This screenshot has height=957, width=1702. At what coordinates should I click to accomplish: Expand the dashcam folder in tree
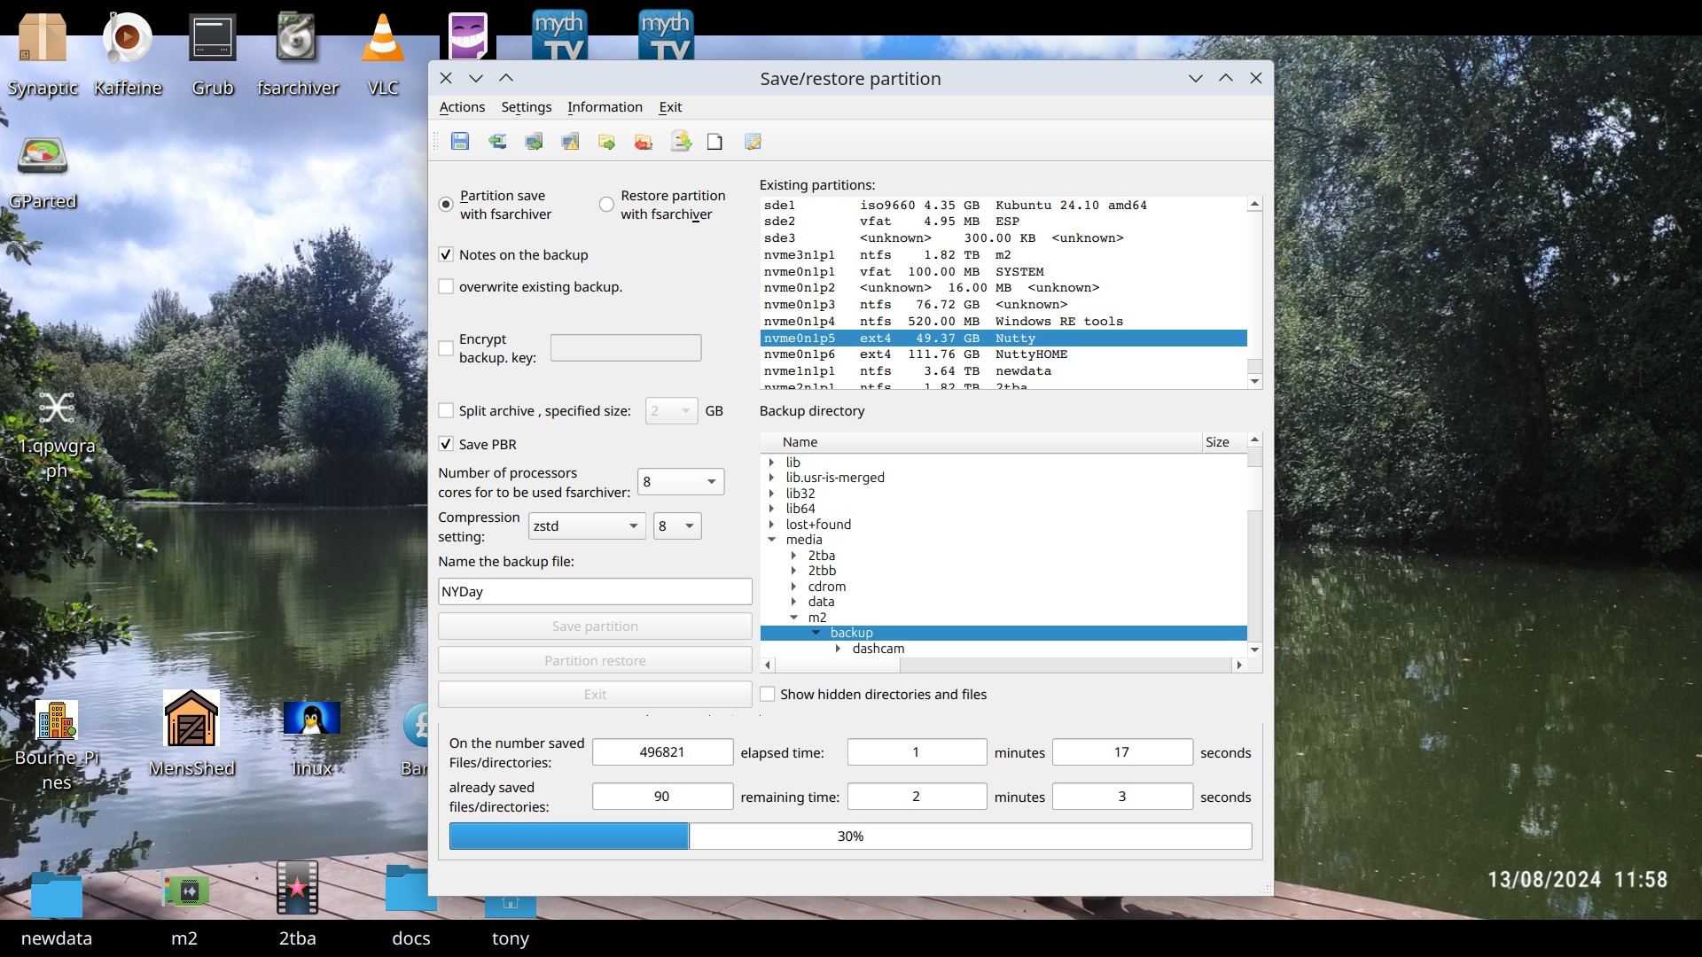838,649
